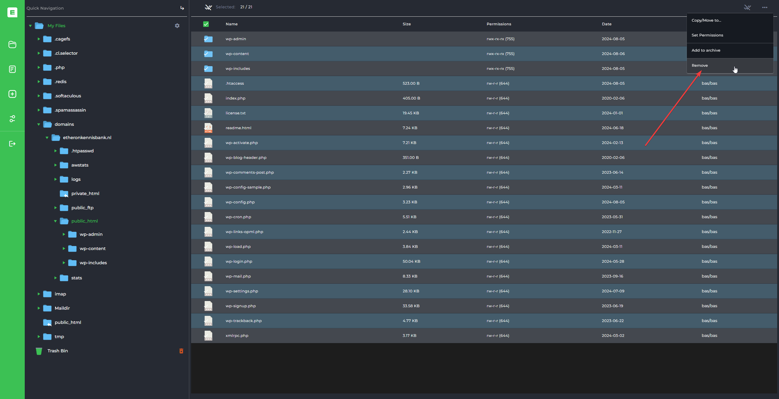Open the sliders settings icon in the sidebar
This screenshot has height=399, width=779.
(12, 119)
